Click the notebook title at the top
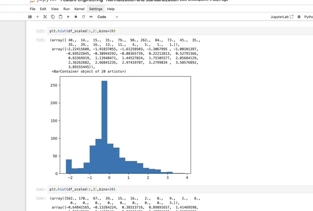The height and width of the screenshot is (211, 313). click(119, 0)
